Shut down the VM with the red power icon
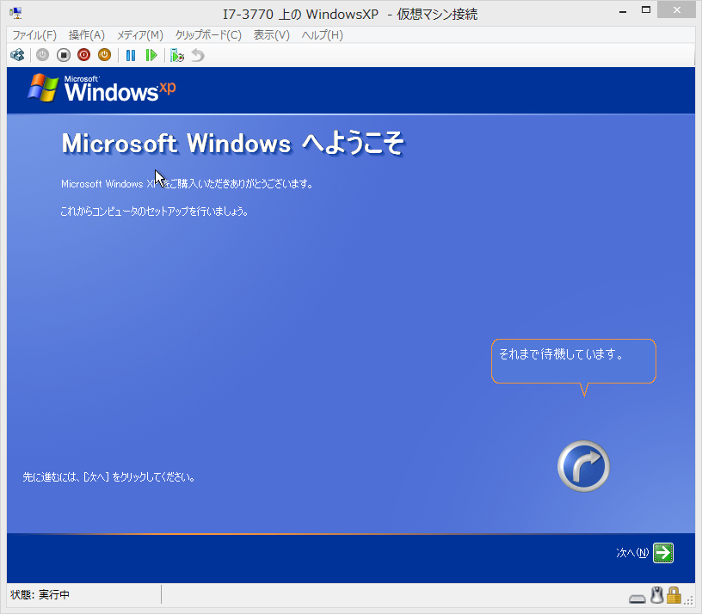 (x=83, y=55)
